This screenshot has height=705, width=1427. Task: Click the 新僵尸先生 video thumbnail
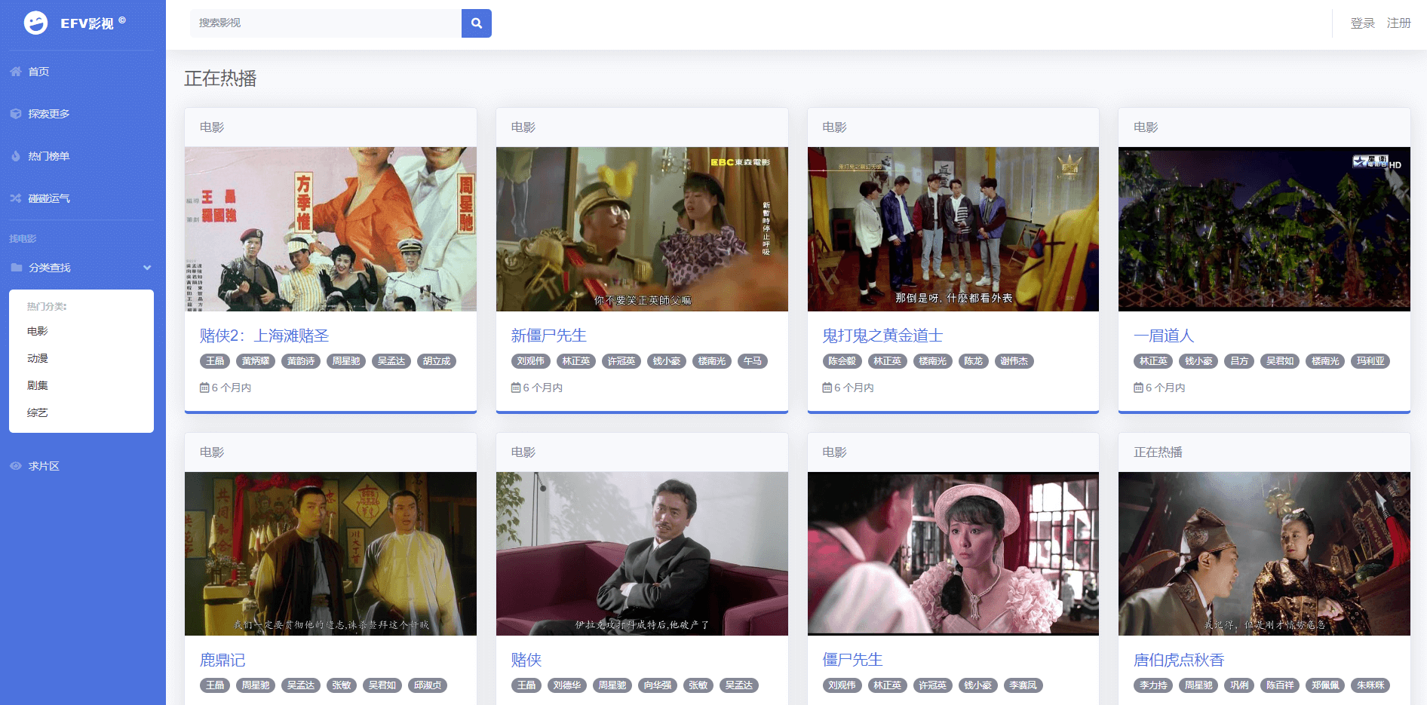point(642,229)
